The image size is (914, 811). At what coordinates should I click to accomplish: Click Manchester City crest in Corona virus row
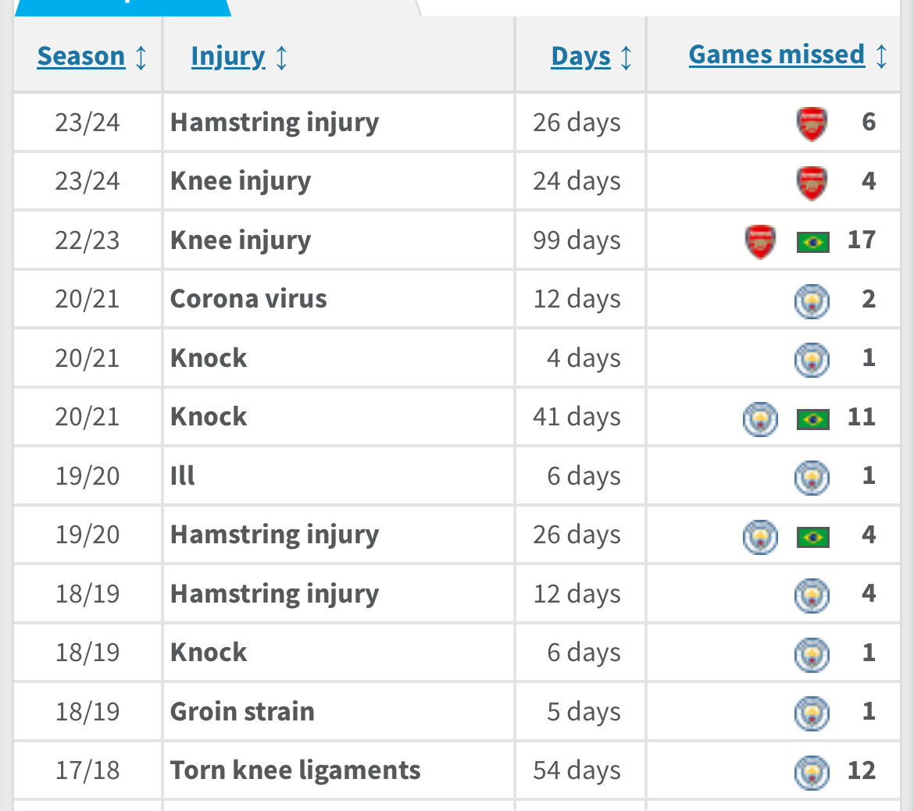pos(812,301)
